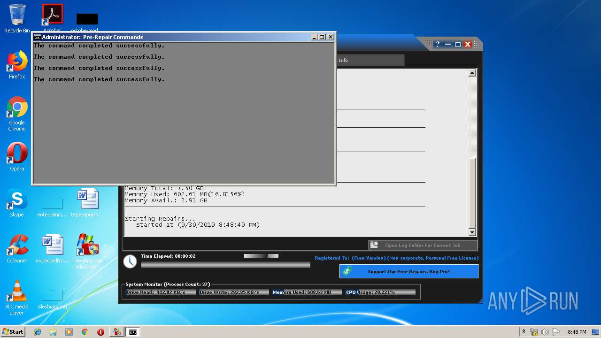Click the log vertical scrollbar thumb
This screenshot has width=601, height=338.
472,192
